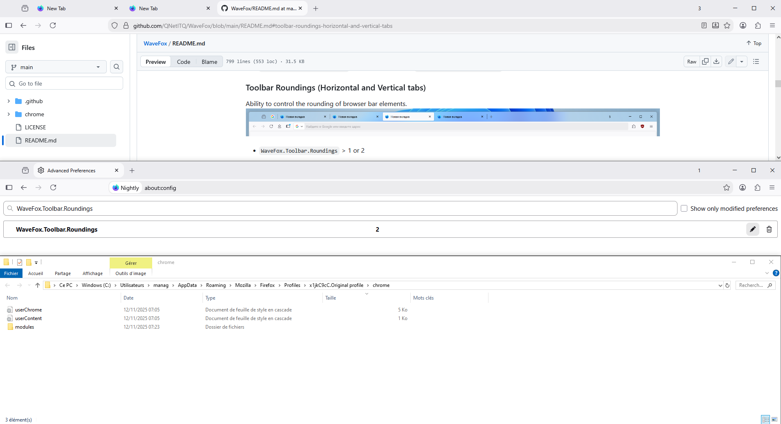This screenshot has width=781, height=424.
Task: Bookmark the GitHub page with star icon
Action: click(x=727, y=25)
